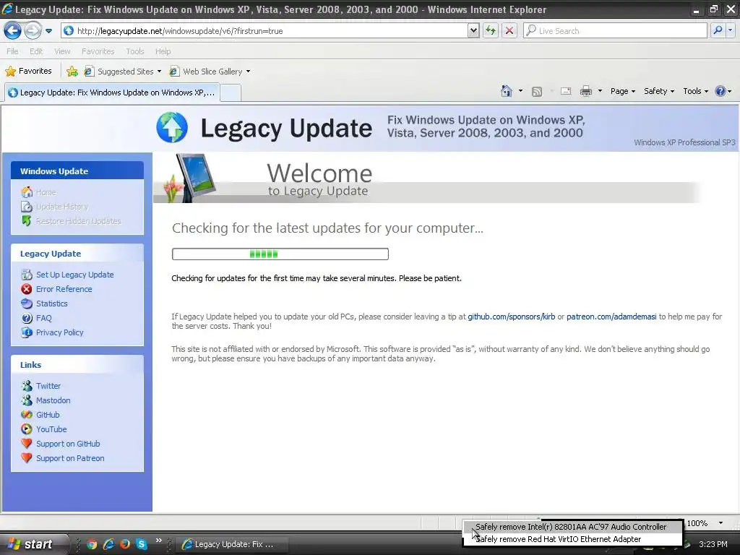Click the Read Mail icon
This screenshot has width=740, height=555.
point(566,91)
